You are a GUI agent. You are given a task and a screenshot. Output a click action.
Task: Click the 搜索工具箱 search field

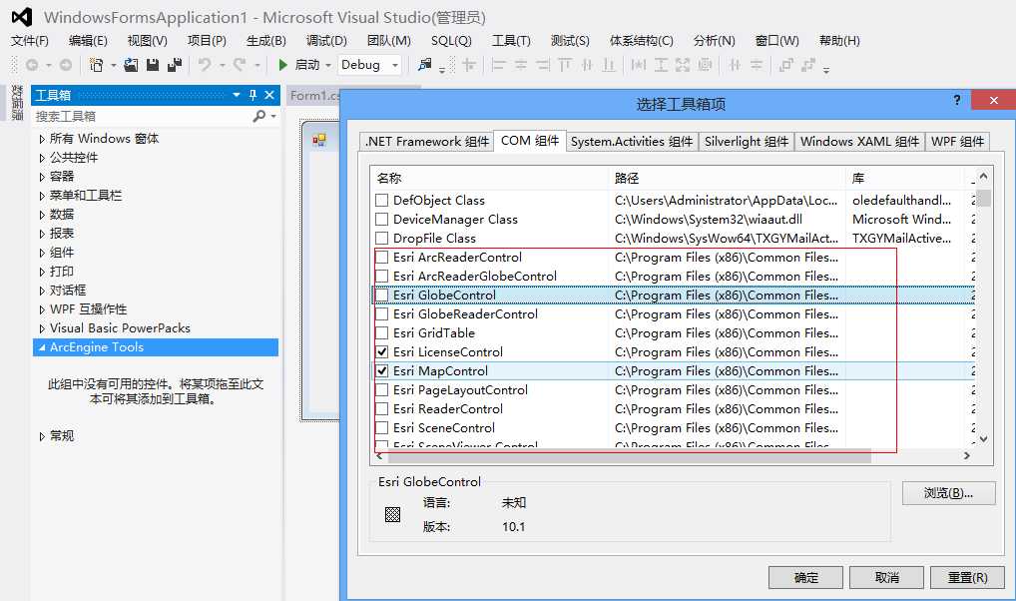click(143, 116)
